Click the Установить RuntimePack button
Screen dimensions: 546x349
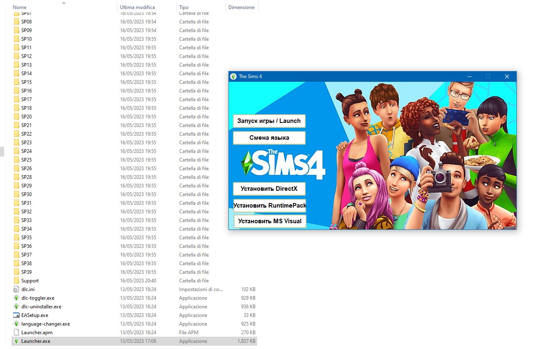coord(270,206)
